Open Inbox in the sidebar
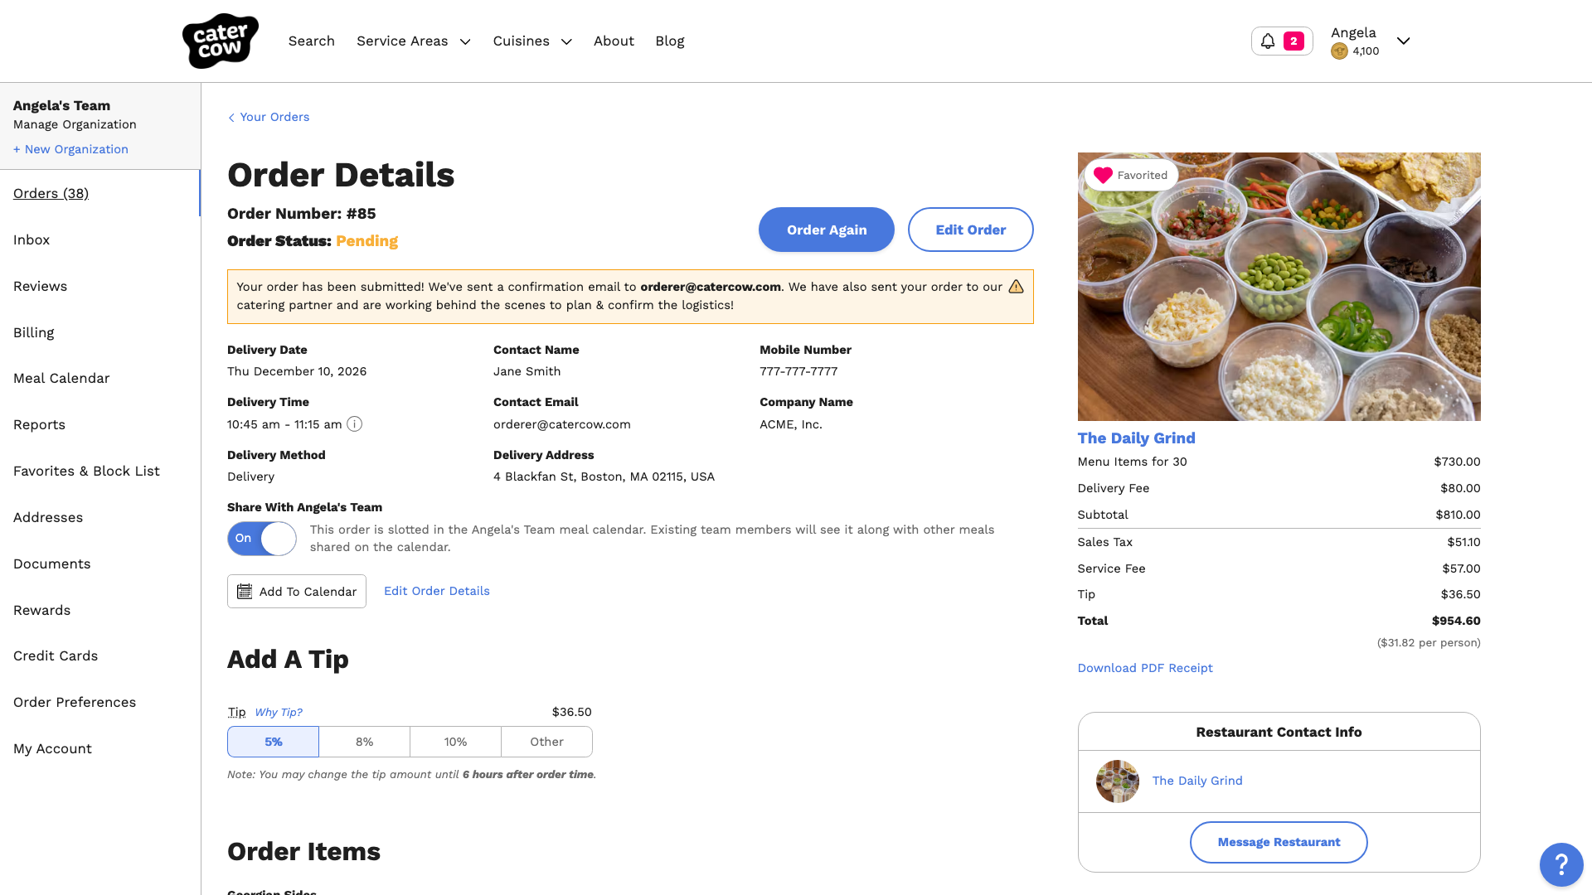1592x895 pixels. [32, 239]
